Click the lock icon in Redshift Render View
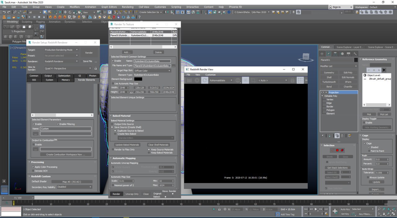This screenshot has width=397, height=218. point(292,80)
